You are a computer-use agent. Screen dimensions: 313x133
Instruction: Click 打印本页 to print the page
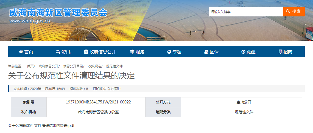pyautogui.click(x=99, y=89)
